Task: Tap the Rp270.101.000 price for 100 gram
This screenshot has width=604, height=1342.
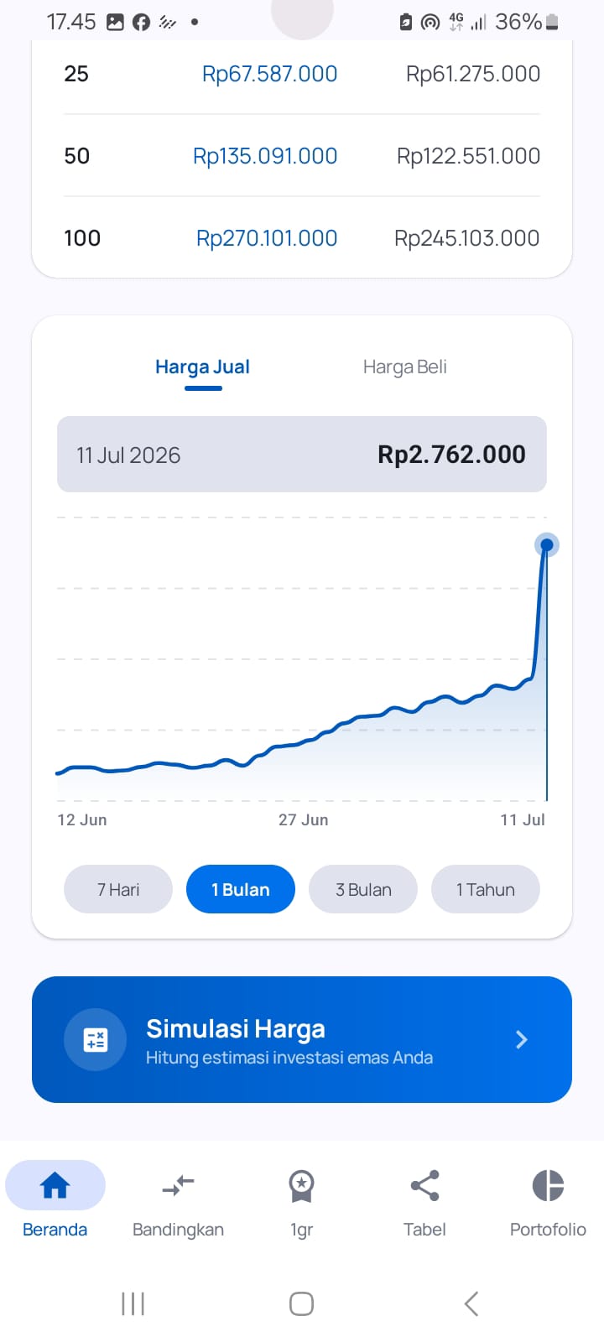Action: [267, 238]
